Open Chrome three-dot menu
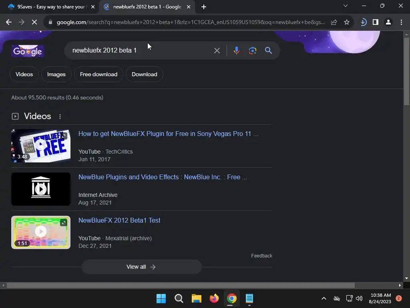Image resolution: width=410 pixels, height=308 pixels. 401,22
